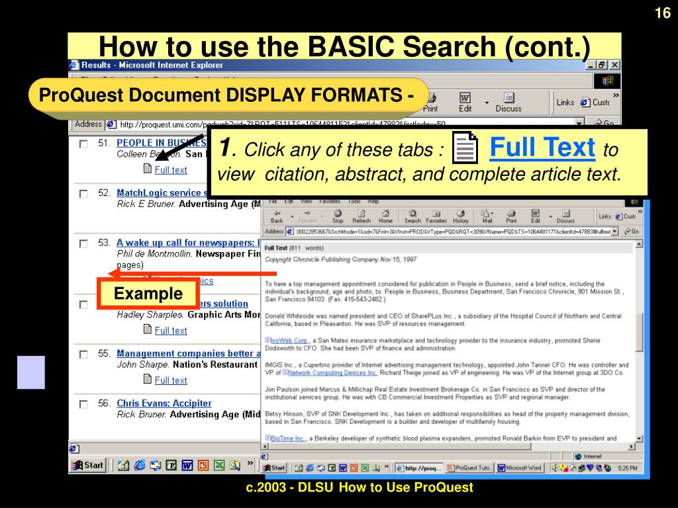
Task: Open Full text link under result 51
Action: 171,170
